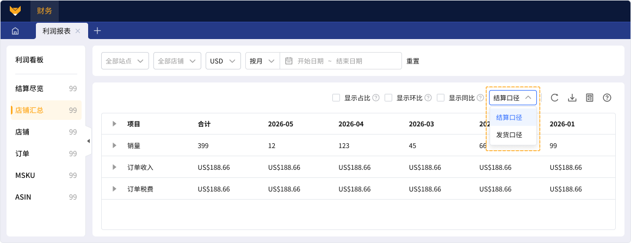This screenshot has width=631, height=243.
Task: Click the toolbar help question icon
Action: pyautogui.click(x=607, y=98)
